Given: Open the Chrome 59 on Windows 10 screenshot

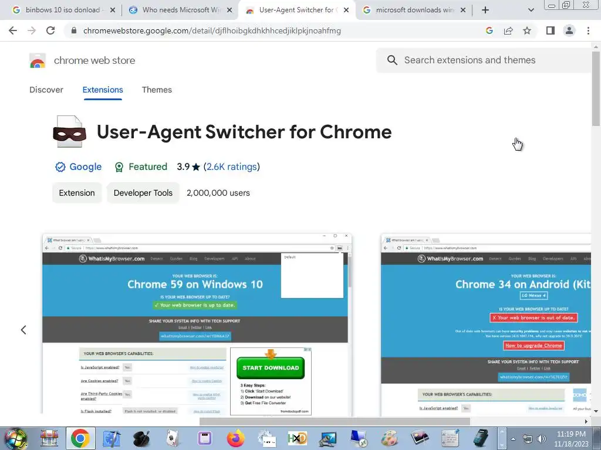Looking at the screenshot, I should (x=197, y=325).
